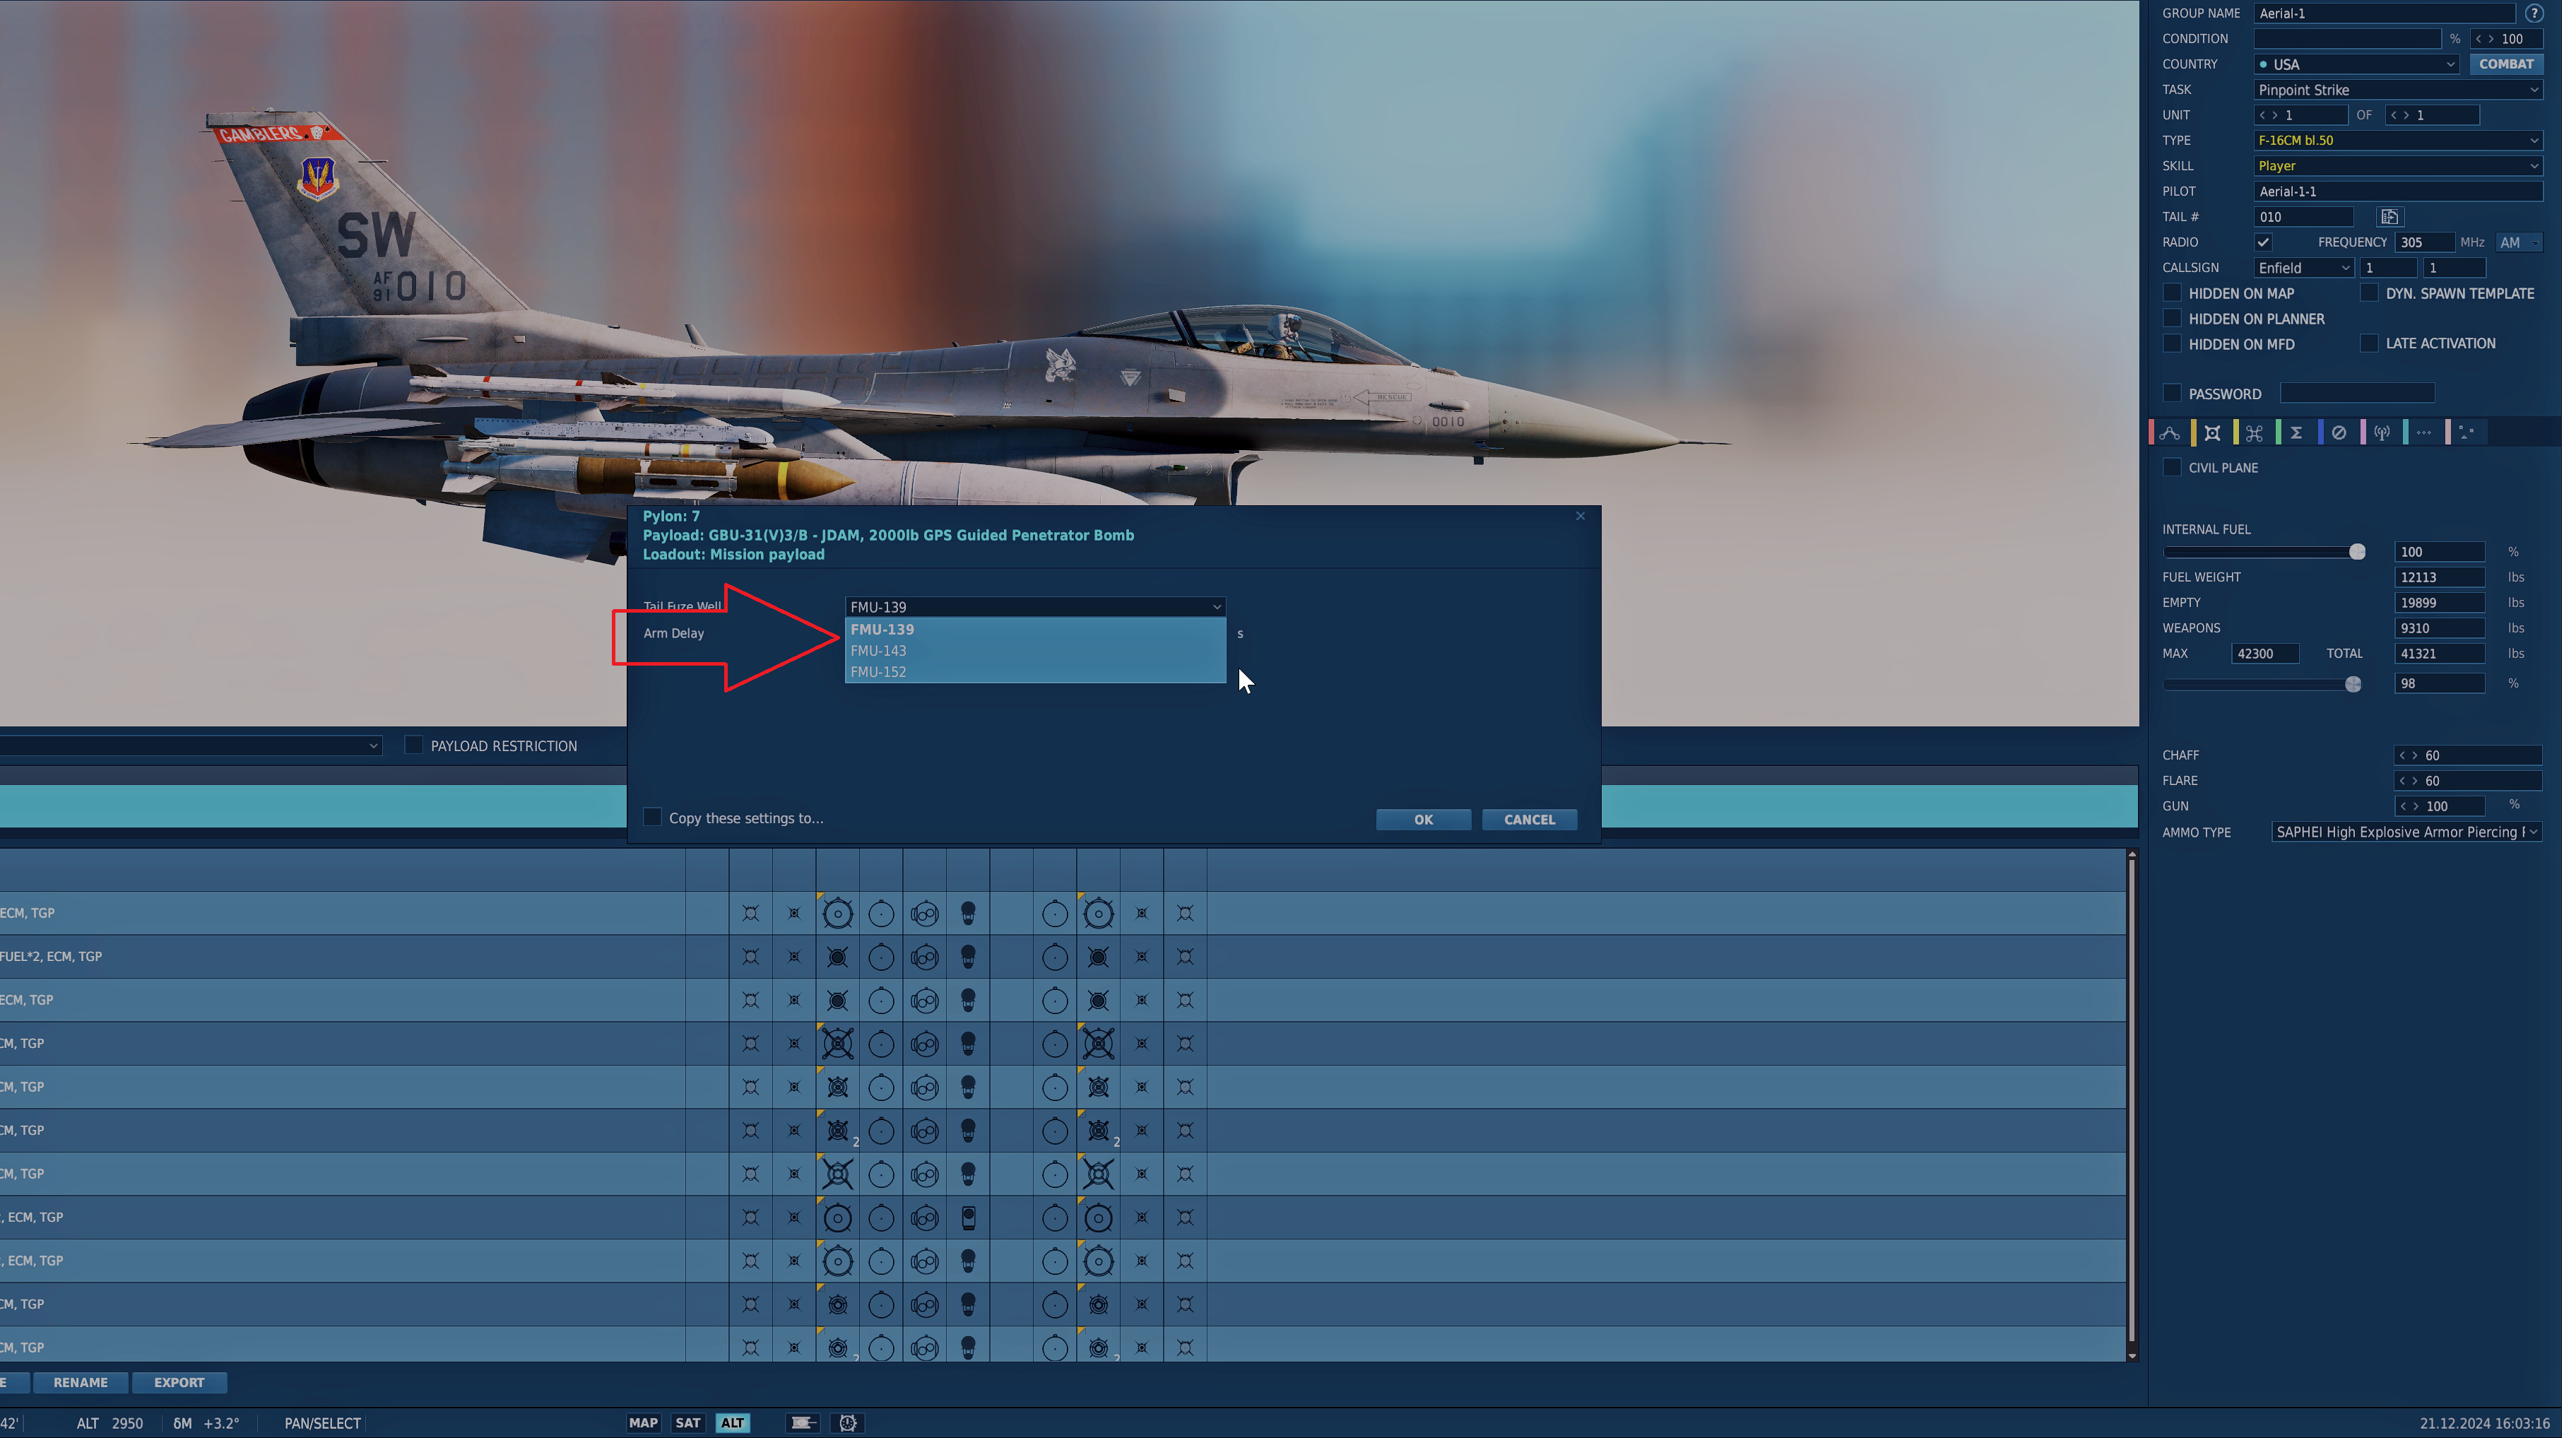Open the help question-mark icon near Group Name
The width and height of the screenshot is (2564, 1438).
(2534, 13)
